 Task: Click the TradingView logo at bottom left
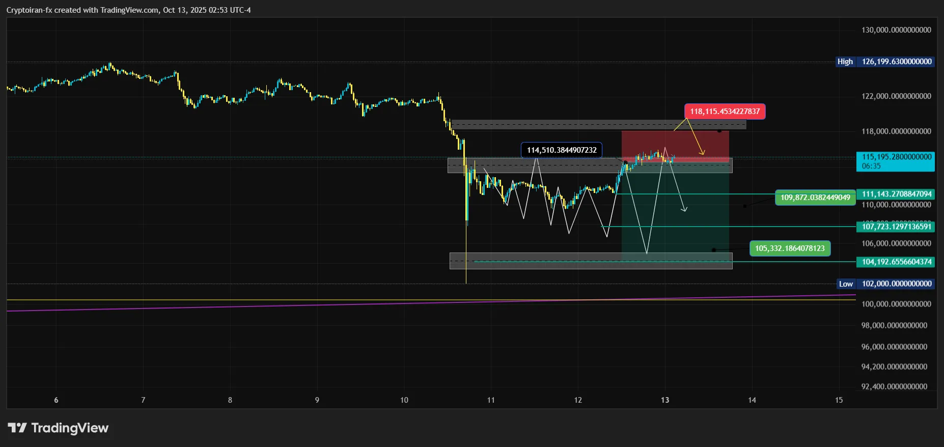(x=58, y=428)
